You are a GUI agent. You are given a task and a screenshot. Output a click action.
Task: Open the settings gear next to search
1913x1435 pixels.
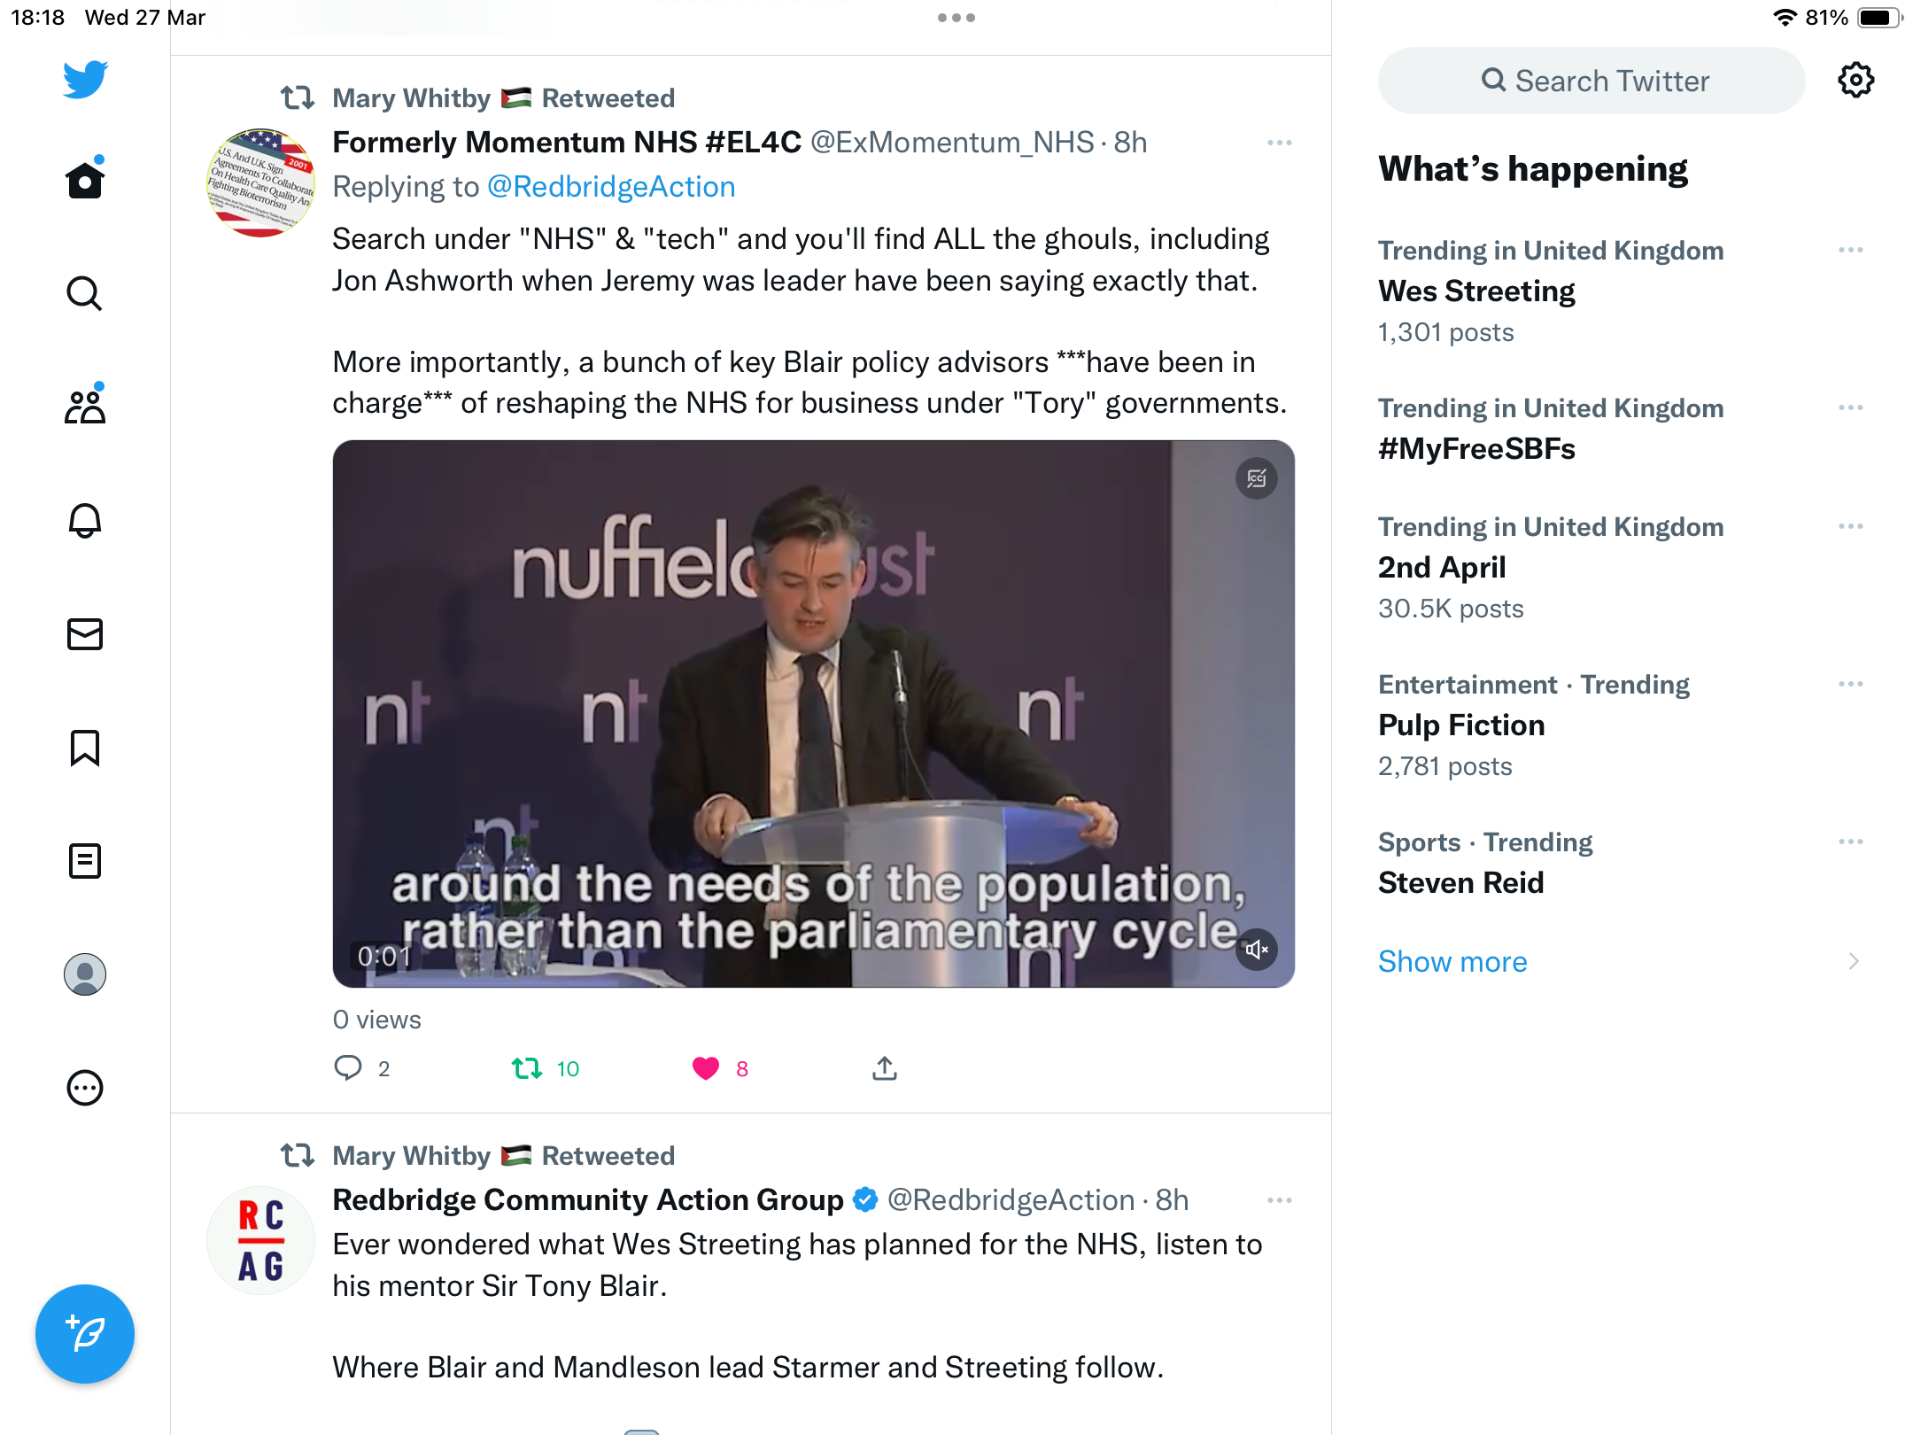pyautogui.click(x=1855, y=81)
